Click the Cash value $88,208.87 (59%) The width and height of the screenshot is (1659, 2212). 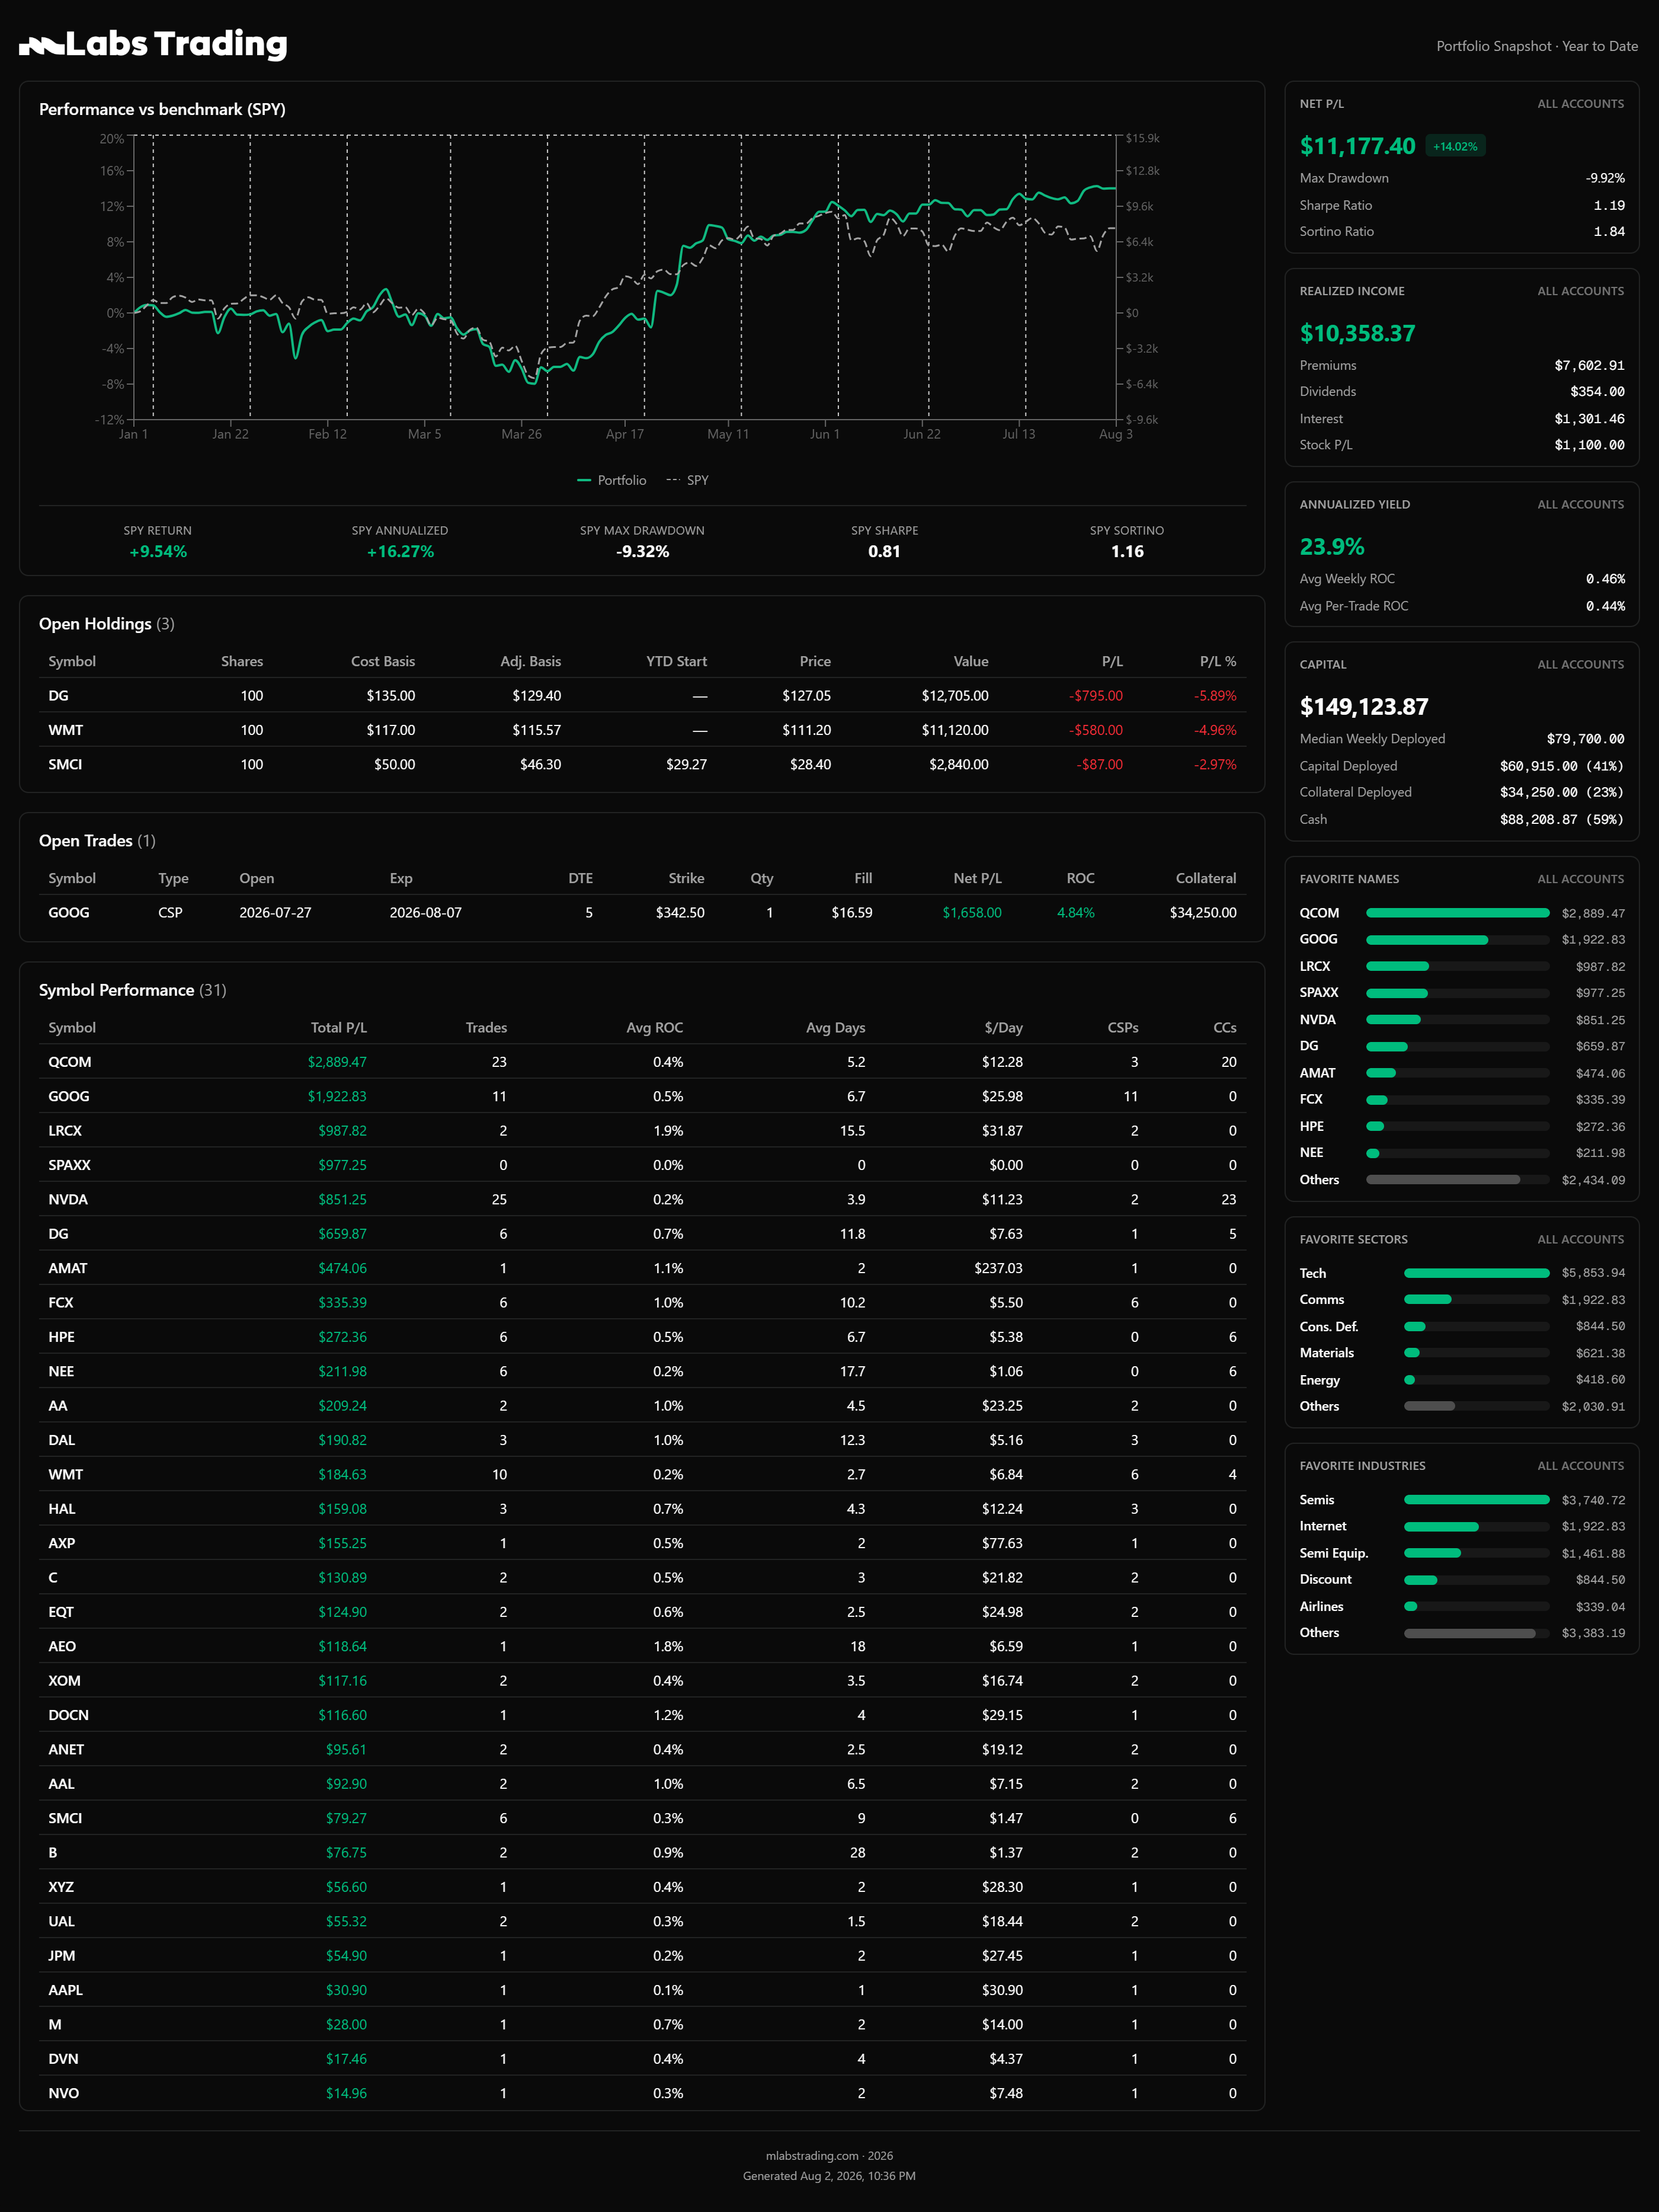[1562, 819]
